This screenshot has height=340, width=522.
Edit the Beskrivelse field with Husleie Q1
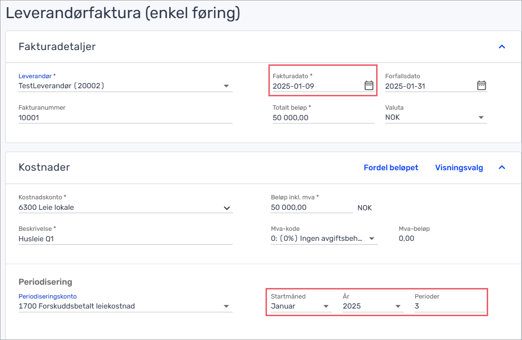(125, 238)
